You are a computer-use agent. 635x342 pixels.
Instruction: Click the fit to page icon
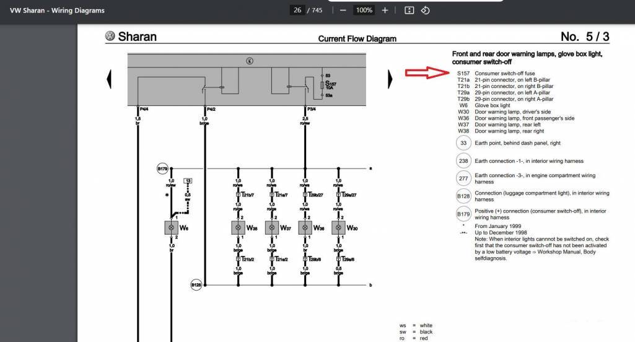point(408,11)
